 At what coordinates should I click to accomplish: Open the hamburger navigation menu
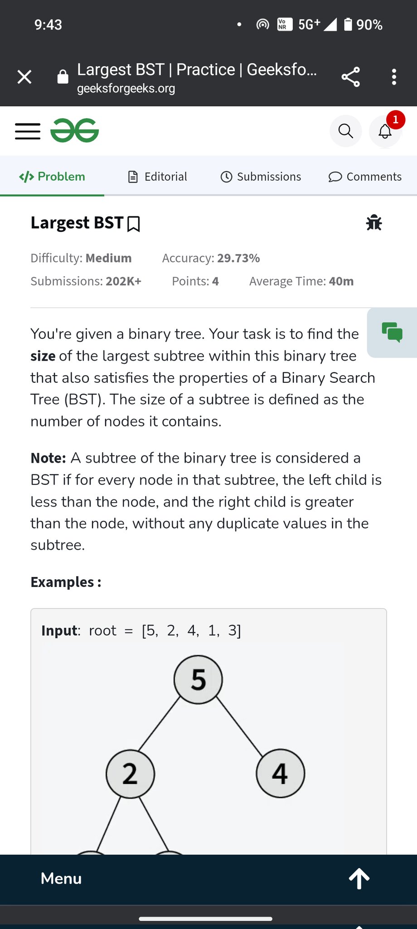click(x=28, y=131)
